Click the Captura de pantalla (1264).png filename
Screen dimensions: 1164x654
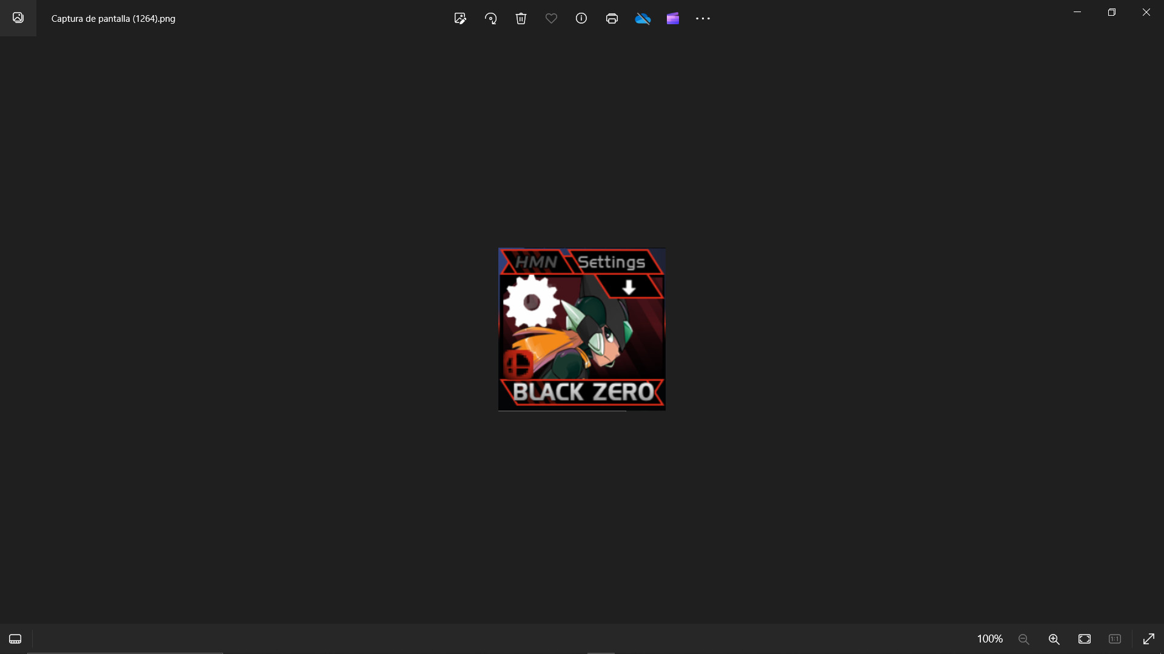113,19
